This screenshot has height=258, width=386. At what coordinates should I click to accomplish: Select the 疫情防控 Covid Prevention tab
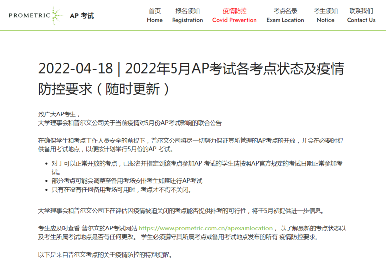click(x=234, y=15)
